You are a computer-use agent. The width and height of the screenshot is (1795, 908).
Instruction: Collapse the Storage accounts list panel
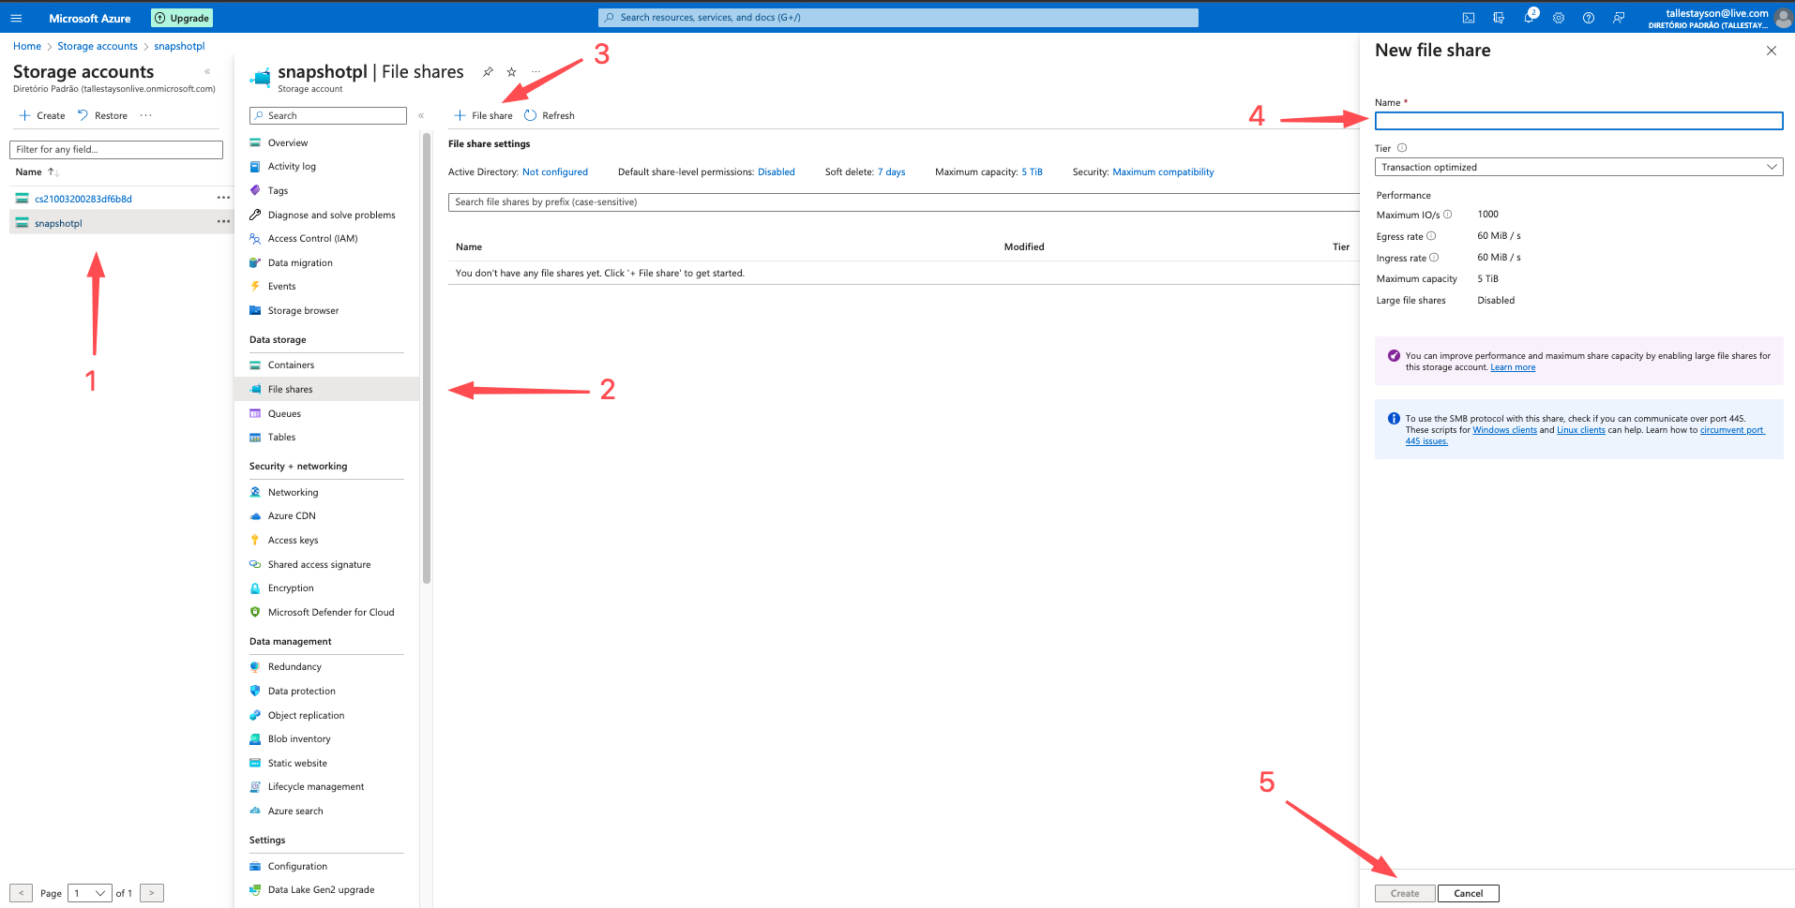point(207,72)
